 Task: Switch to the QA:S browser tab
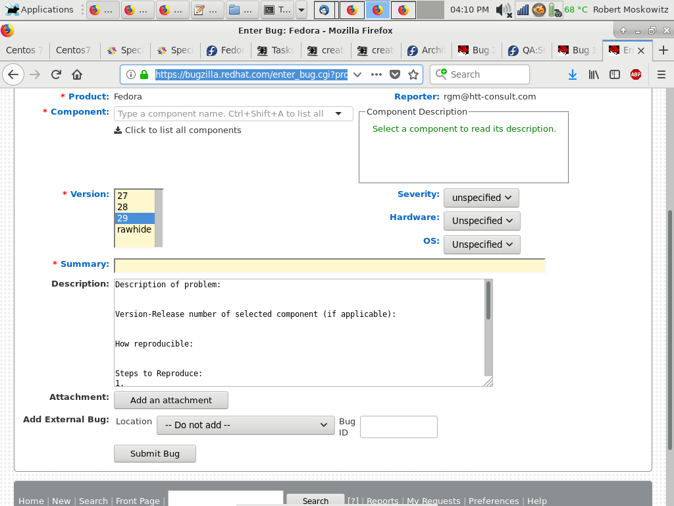click(527, 50)
